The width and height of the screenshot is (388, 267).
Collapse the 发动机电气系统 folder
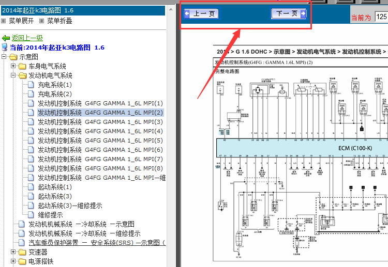pos(13,75)
